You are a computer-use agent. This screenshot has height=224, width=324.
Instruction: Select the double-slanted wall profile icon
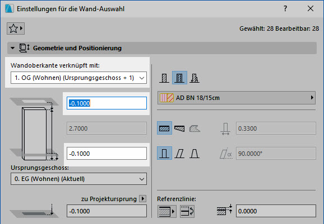[195, 154]
